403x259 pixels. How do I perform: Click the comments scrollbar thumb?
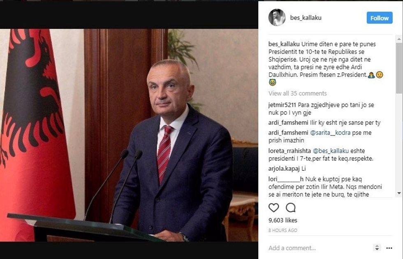point(399,68)
